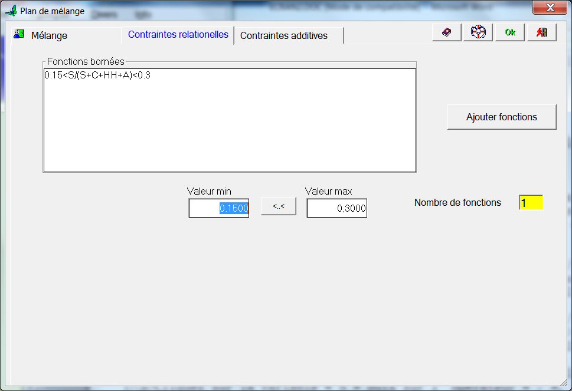The image size is (572, 391).
Task: Select the Contraintes relationnelles tab
Action: pos(178,35)
